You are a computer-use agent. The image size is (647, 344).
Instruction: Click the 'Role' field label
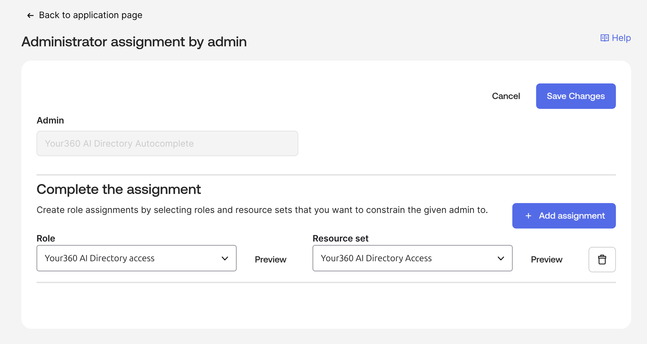46,238
